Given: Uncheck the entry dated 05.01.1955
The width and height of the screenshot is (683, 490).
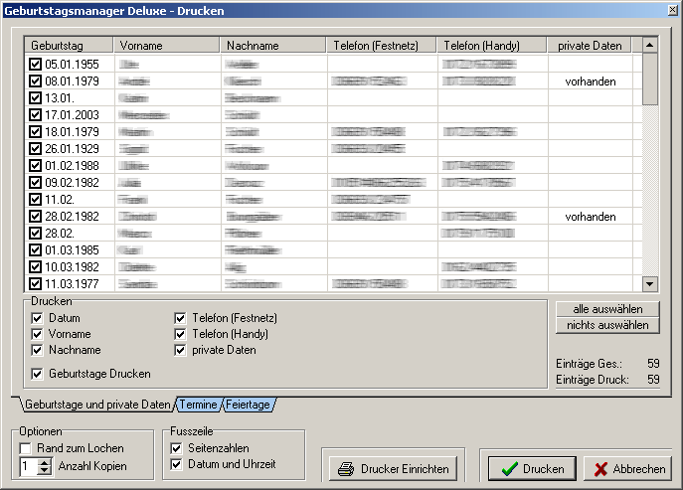Looking at the screenshot, I should click(x=35, y=64).
